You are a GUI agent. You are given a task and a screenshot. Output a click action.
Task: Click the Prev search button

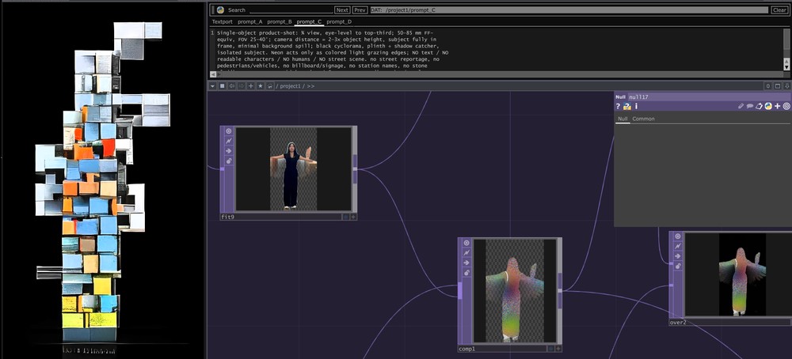tap(360, 10)
